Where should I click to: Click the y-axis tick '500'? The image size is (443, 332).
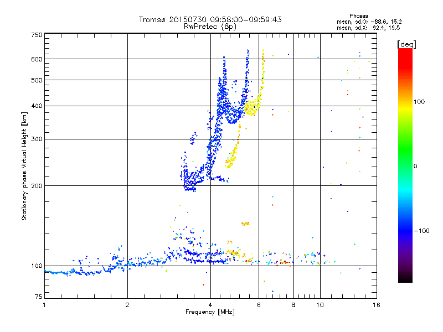point(37,80)
